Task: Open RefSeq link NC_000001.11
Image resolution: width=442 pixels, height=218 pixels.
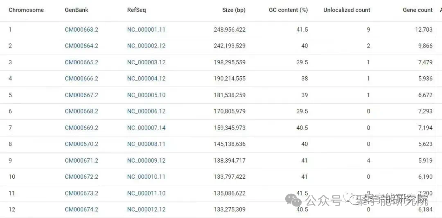Action: tap(146, 30)
